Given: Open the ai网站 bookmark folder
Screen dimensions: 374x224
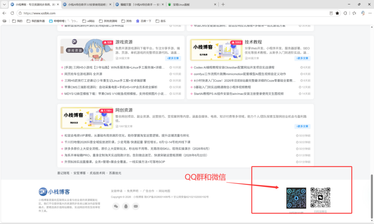Looking at the screenshot, I should (88, 21).
